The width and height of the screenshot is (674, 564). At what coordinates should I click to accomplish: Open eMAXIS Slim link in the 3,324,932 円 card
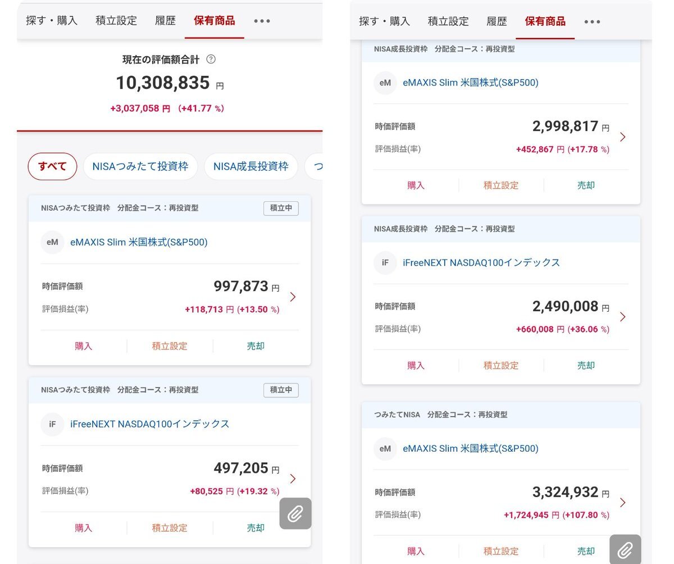pyautogui.click(x=471, y=448)
